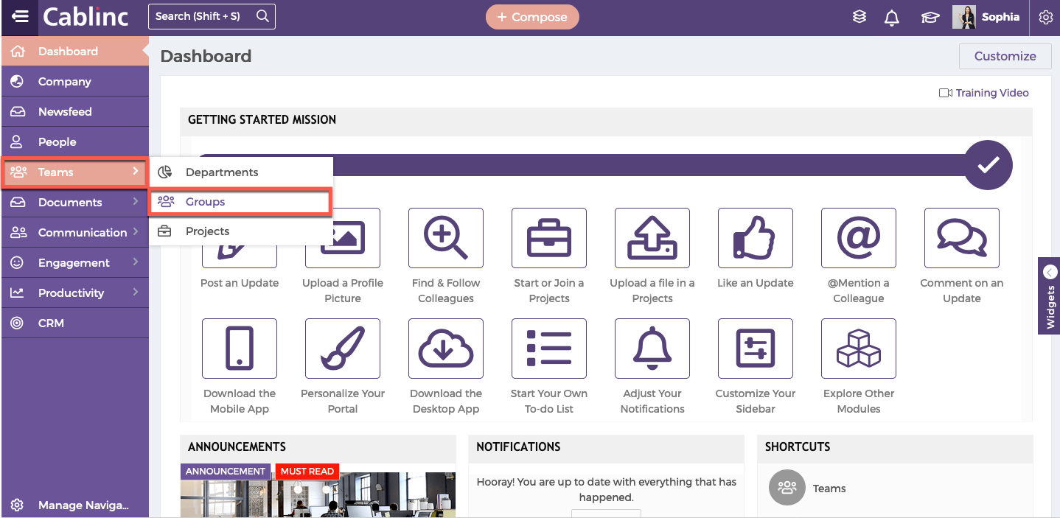Select Projects from the Teams submenu
This screenshot has height=518, width=1060.
click(241, 231)
